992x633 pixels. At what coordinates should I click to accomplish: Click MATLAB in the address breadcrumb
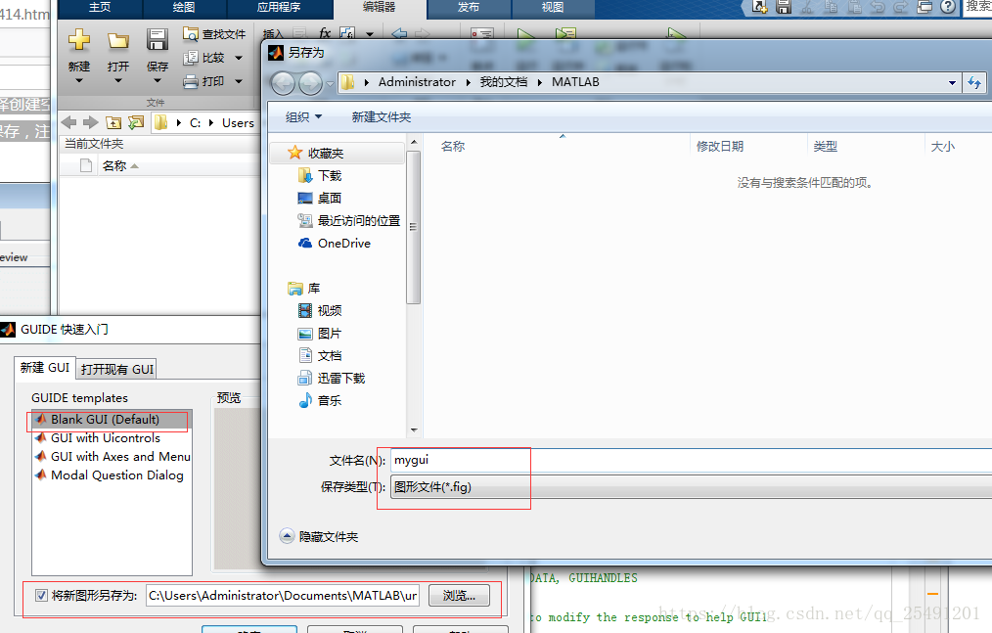[575, 81]
